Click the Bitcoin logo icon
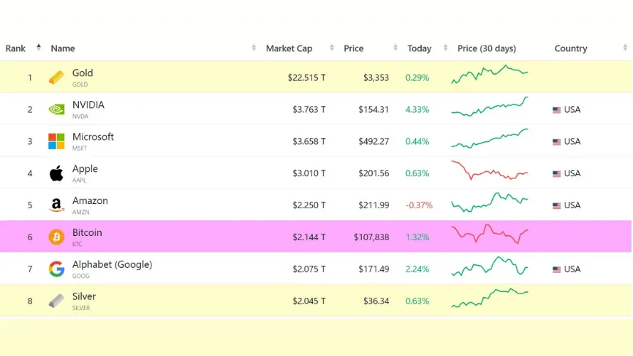633x356 pixels. coord(56,237)
